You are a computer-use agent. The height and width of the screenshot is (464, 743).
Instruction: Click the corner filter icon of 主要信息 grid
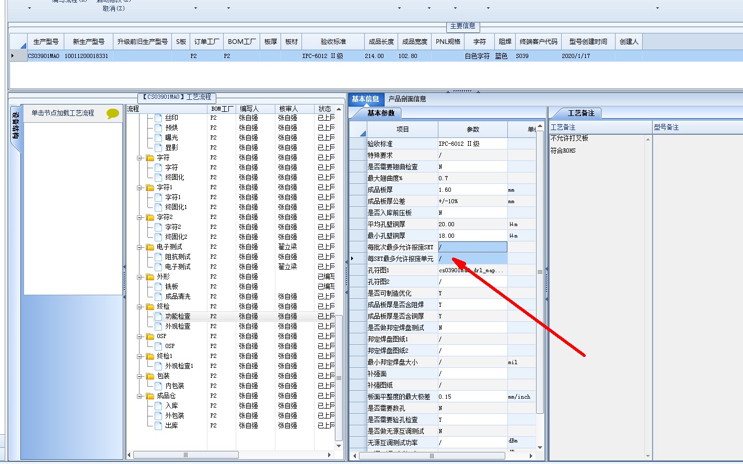point(23,45)
